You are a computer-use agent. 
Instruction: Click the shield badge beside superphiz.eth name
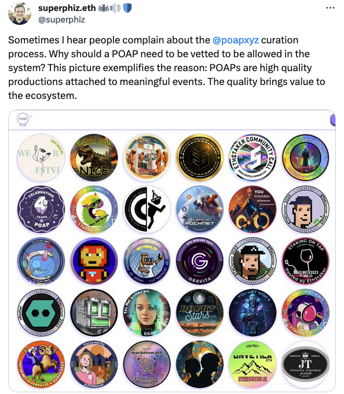point(127,8)
